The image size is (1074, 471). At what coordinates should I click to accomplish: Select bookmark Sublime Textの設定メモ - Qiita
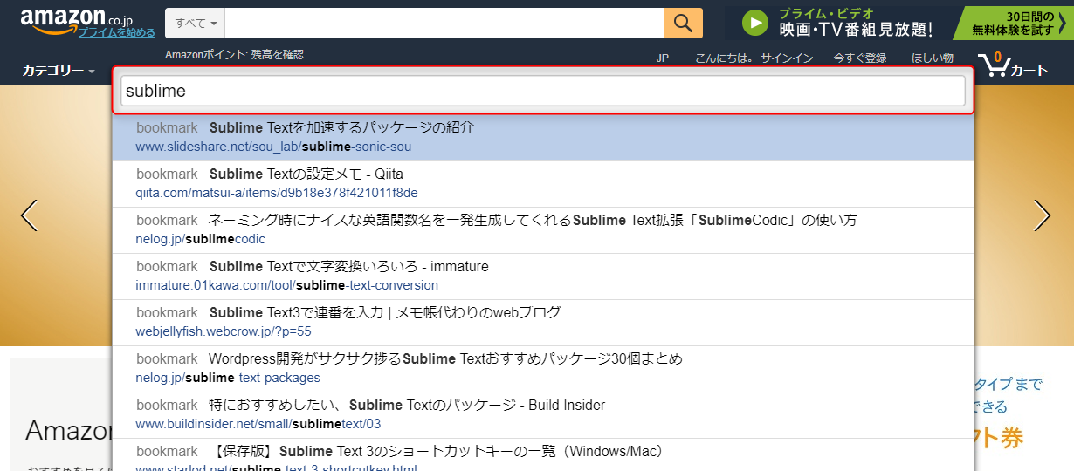point(543,184)
